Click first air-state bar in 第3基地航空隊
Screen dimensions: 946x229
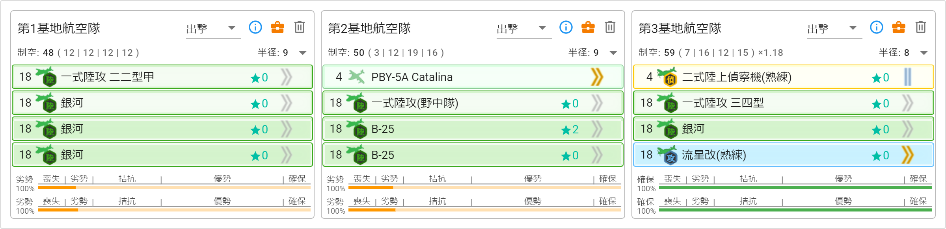[795, 188]
